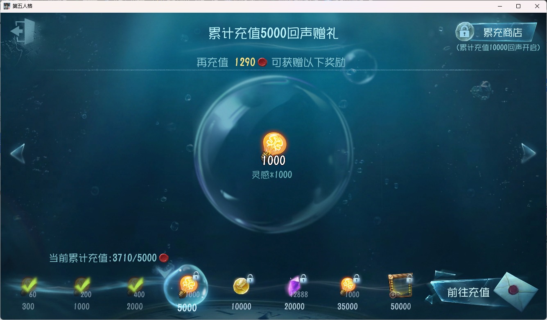Screen dimensions: 547x320
Task: Select the claimed 2000 tier reward
Action: (135, 287)
